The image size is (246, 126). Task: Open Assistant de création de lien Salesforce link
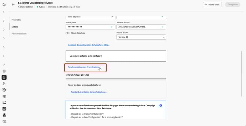(89, 92)
